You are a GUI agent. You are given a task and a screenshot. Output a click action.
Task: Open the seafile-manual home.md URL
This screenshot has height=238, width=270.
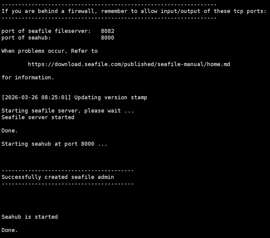pyautogui.click(x=129, y=64)
